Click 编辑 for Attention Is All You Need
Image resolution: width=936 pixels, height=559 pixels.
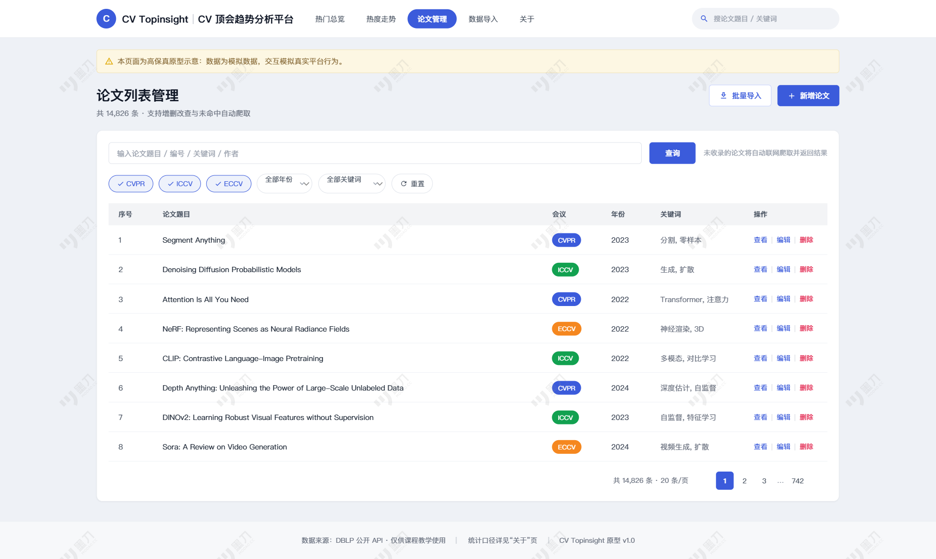tap(783, 299)
